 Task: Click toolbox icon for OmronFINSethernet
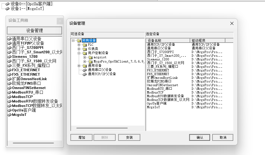(x=10, y=88)
